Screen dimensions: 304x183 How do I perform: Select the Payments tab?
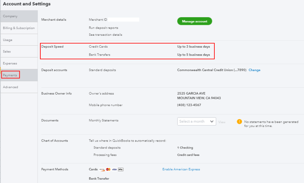click(10, 75)
